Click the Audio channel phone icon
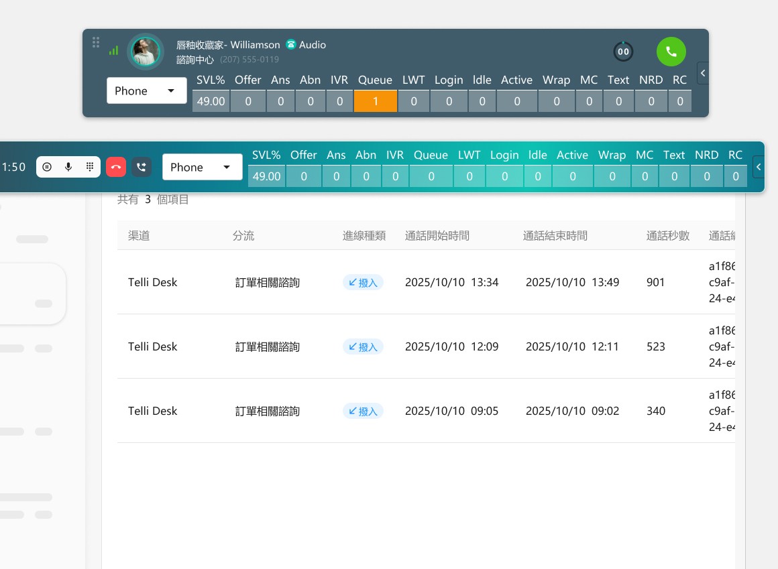The height and width of the screenshot is (569, 778). [x=291, y=45]
